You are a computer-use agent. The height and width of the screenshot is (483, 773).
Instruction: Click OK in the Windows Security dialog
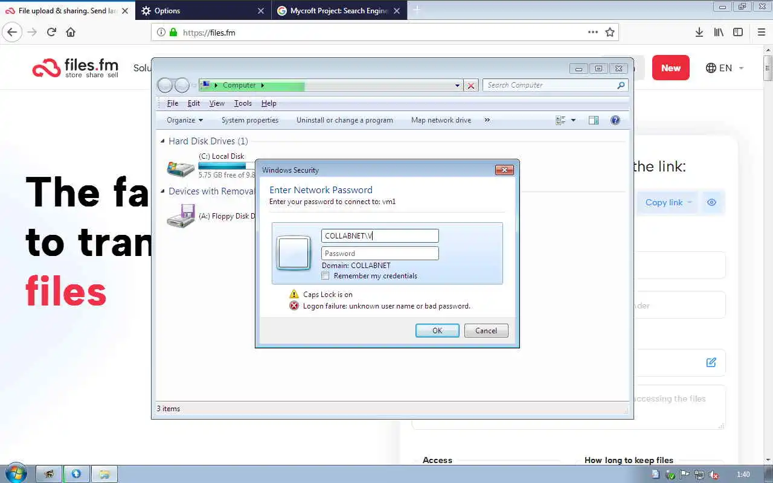(x=437, y=330)
